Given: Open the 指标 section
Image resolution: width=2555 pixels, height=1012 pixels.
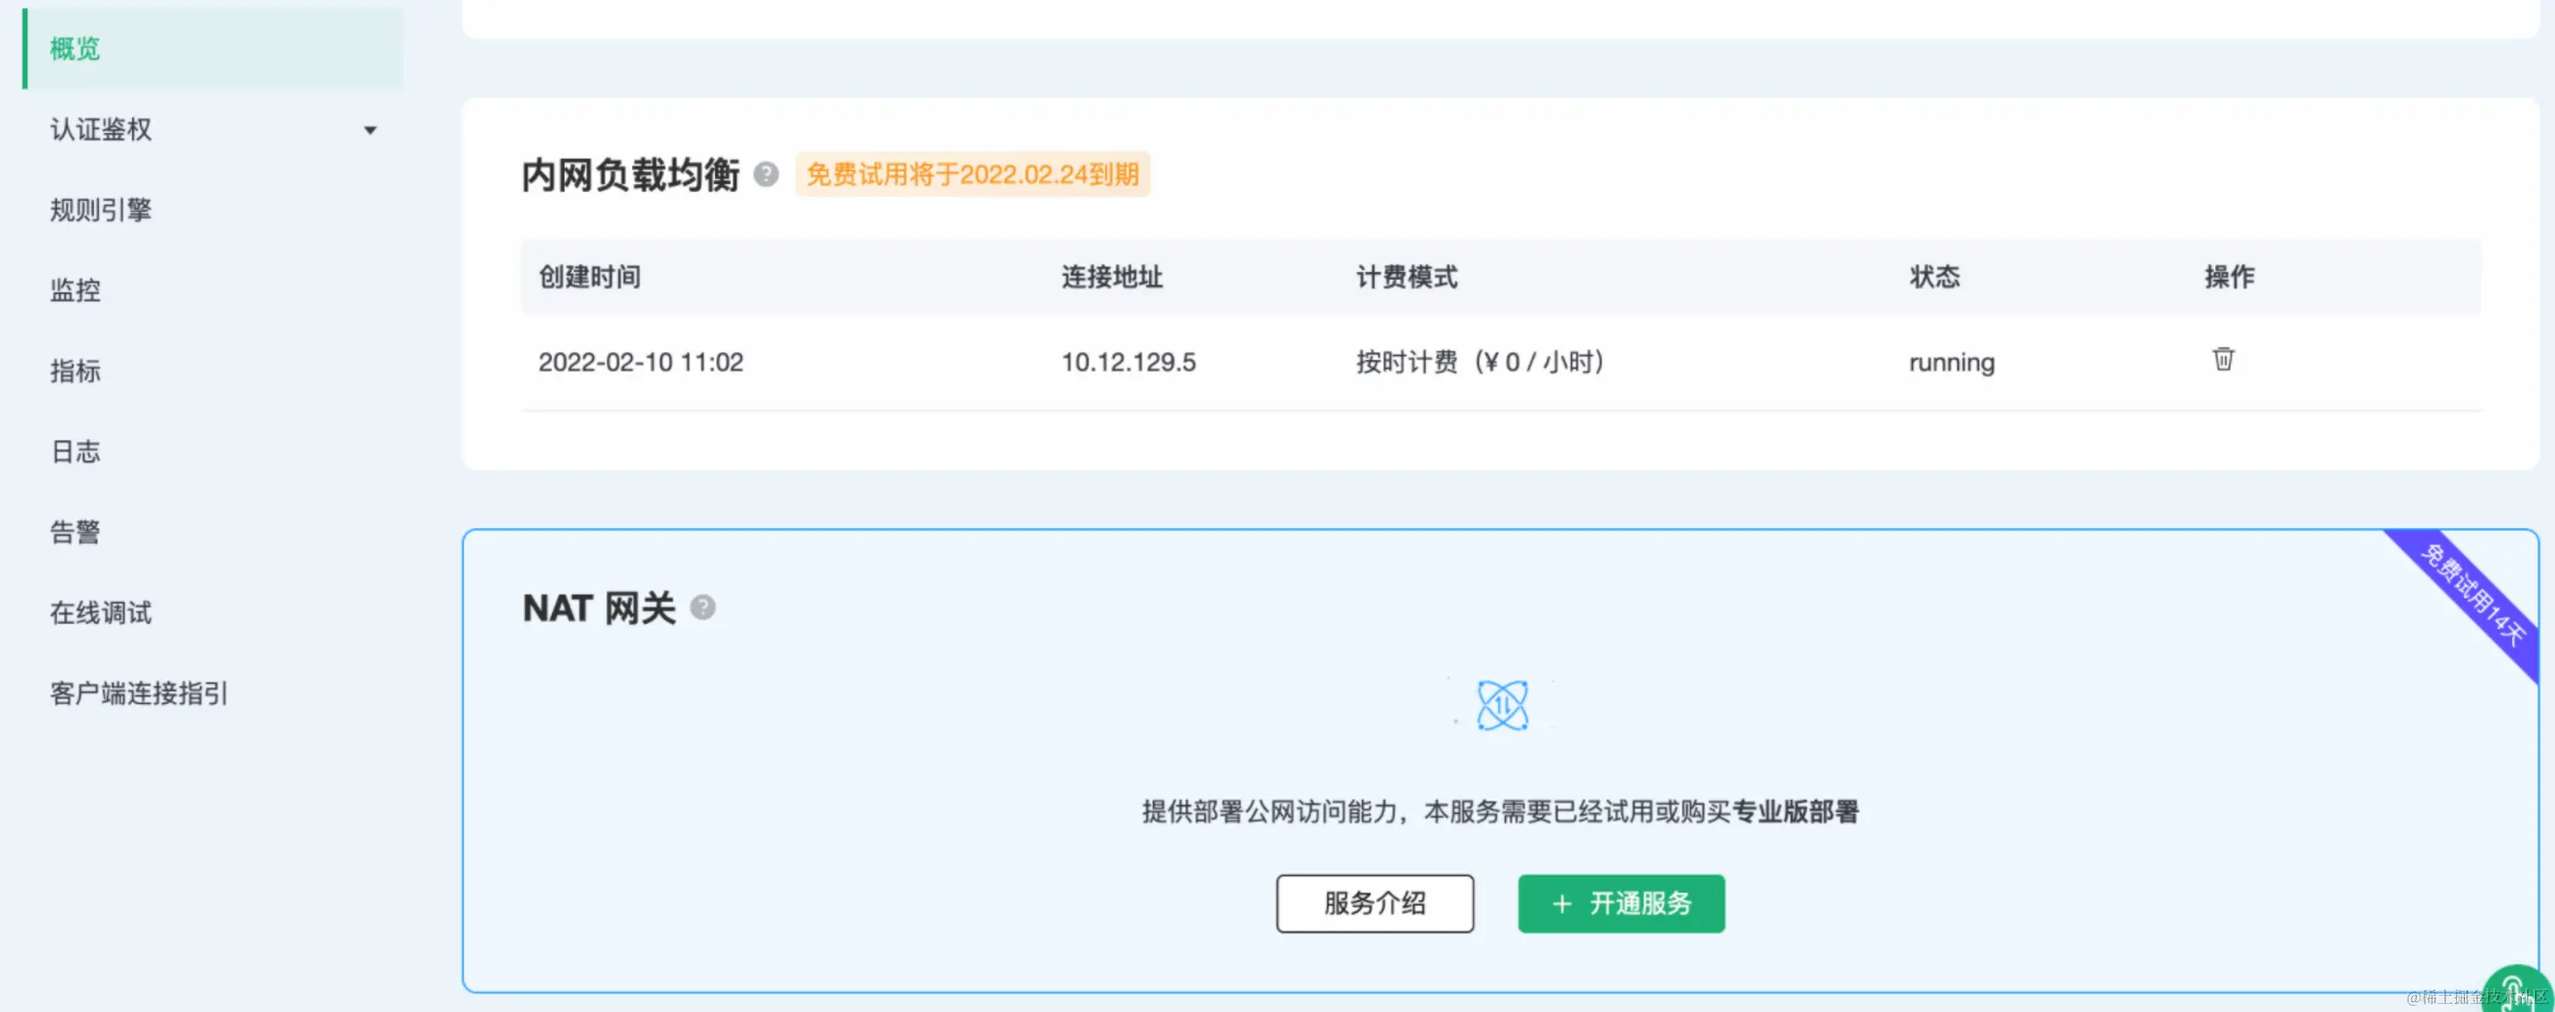Looking at the screenshot, I should 74,370.
